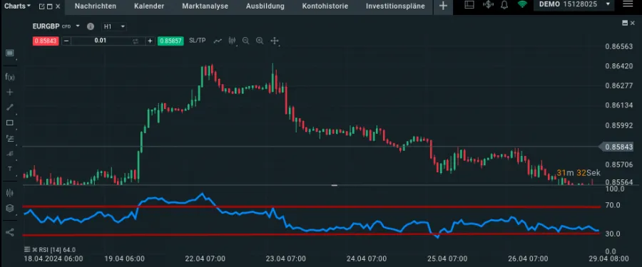
Task: Remove the RSI indicator
Action: (35, 249)
